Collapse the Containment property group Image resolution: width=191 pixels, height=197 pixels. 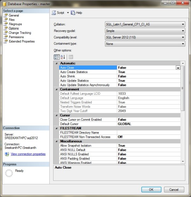56,89
